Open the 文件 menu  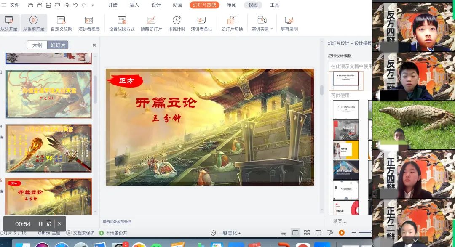[x=14, y=5]
